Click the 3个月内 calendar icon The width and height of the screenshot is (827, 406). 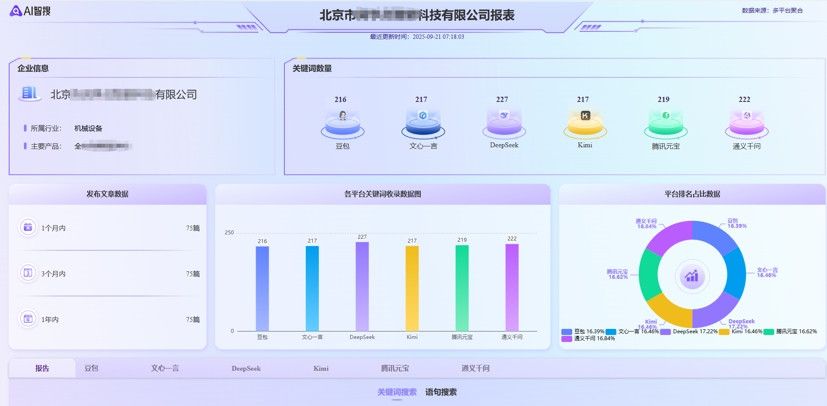coord(28,273)
